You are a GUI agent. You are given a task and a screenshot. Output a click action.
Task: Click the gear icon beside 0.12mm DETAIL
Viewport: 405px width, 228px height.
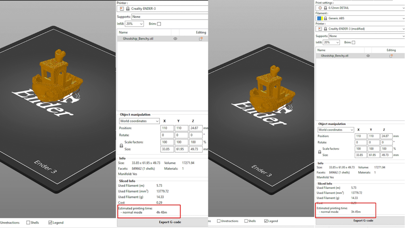320,8
